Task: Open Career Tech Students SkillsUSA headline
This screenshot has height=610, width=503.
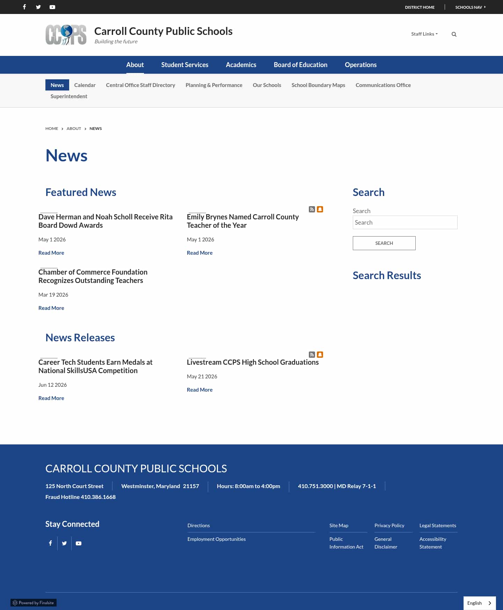Action: (95, 366)
